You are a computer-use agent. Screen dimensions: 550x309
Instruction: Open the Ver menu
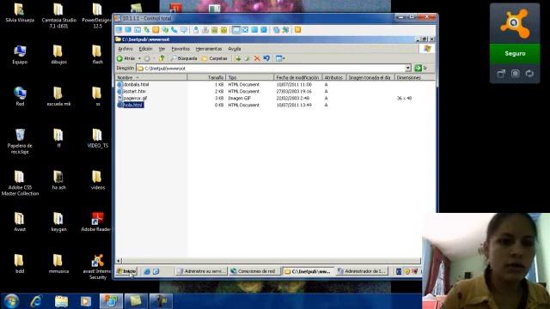(162, 49)
